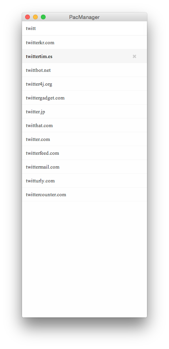
Task: Click the blank area below twittercounter.com
Action: [84, 259]
